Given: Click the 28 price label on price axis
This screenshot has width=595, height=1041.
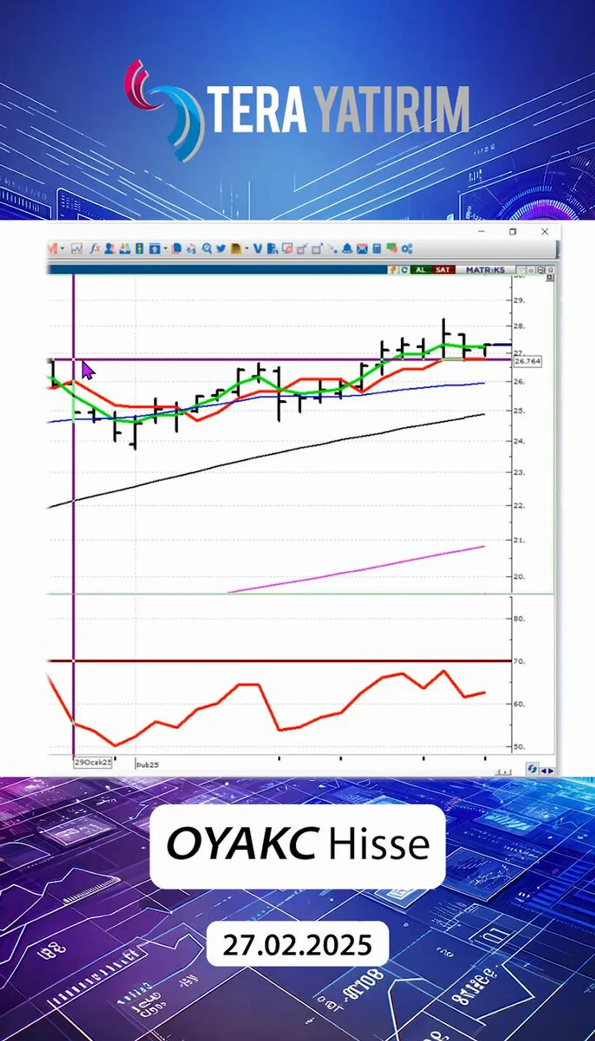Looking at the screenshot, I should tap(519, 326).
